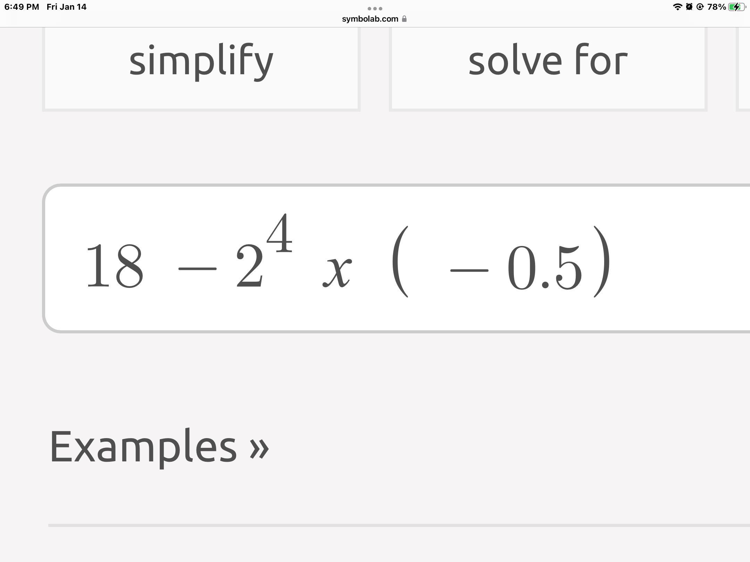Tap the three-dot multitasking icon
750x562 pixels.
[375, 8]
